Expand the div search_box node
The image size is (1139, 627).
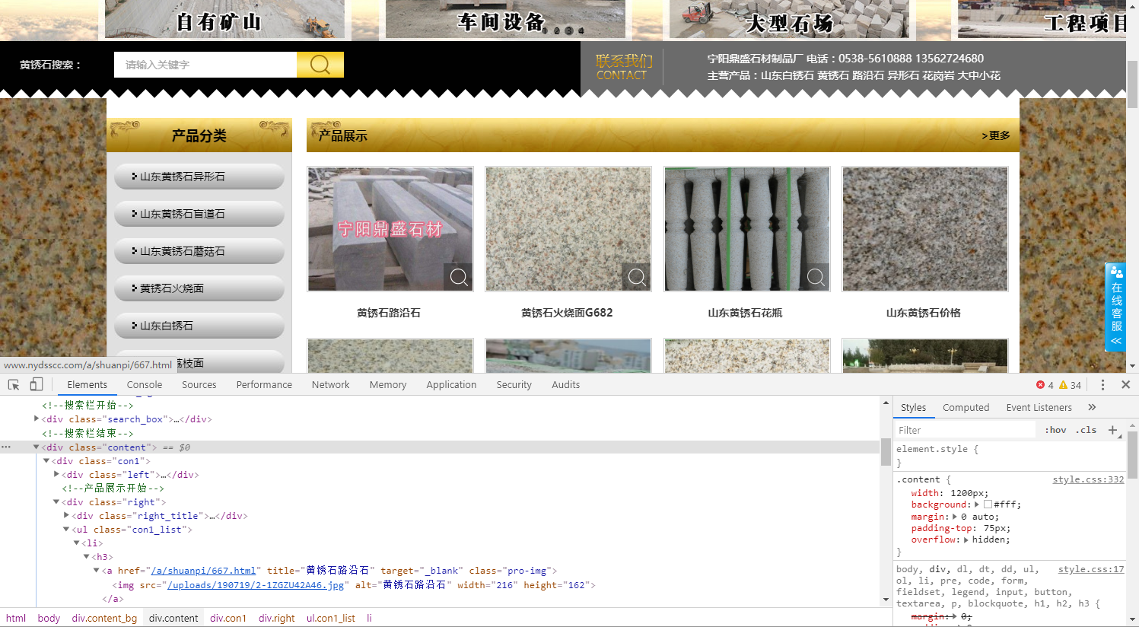pos(37,419)
